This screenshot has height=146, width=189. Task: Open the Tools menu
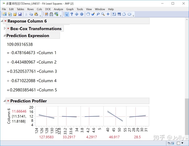[80, 9]
